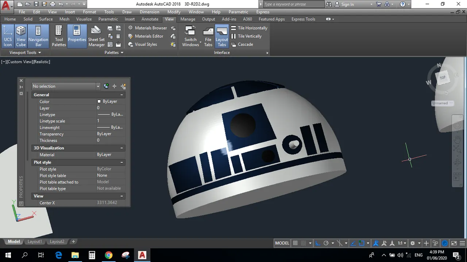Image resolution: width=467 pixels, height=262 pixels.
Task: Open the Dimension menu
Action: click(x=150, y=12)
